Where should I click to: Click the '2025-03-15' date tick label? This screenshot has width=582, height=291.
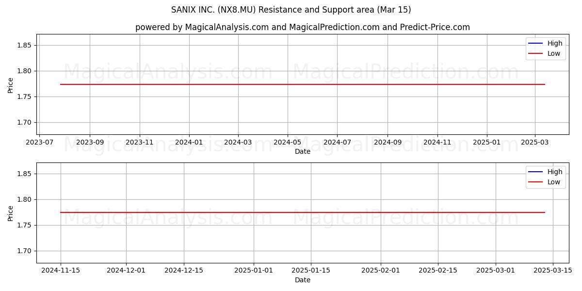[553, 271]
